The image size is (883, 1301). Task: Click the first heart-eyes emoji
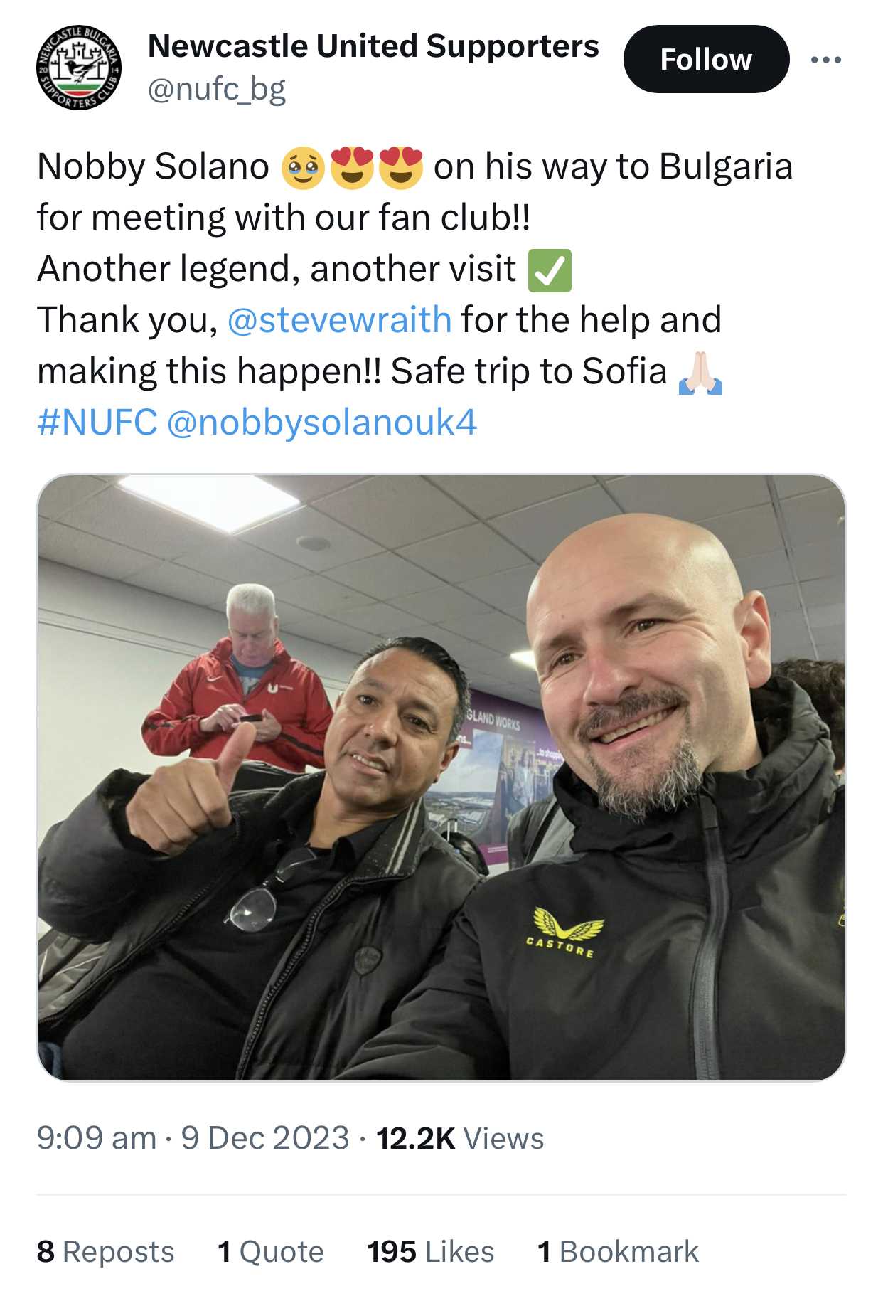352,168
